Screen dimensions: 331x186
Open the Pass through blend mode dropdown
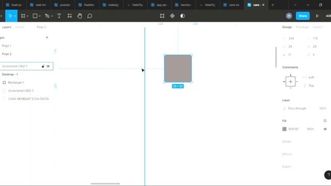point(297,109)
